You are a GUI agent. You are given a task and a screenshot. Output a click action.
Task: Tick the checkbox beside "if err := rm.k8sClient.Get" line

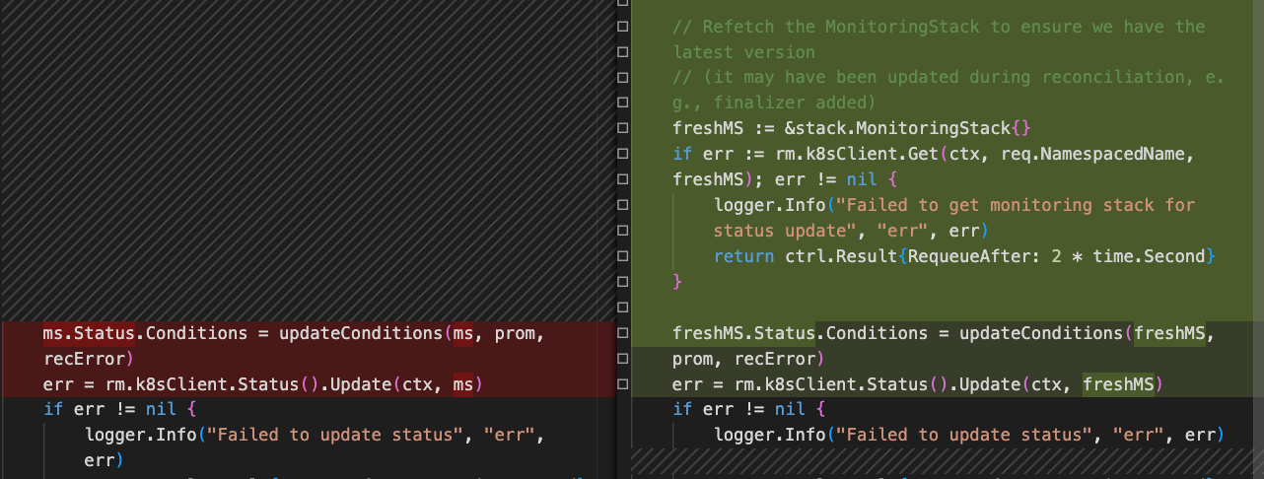622,155
